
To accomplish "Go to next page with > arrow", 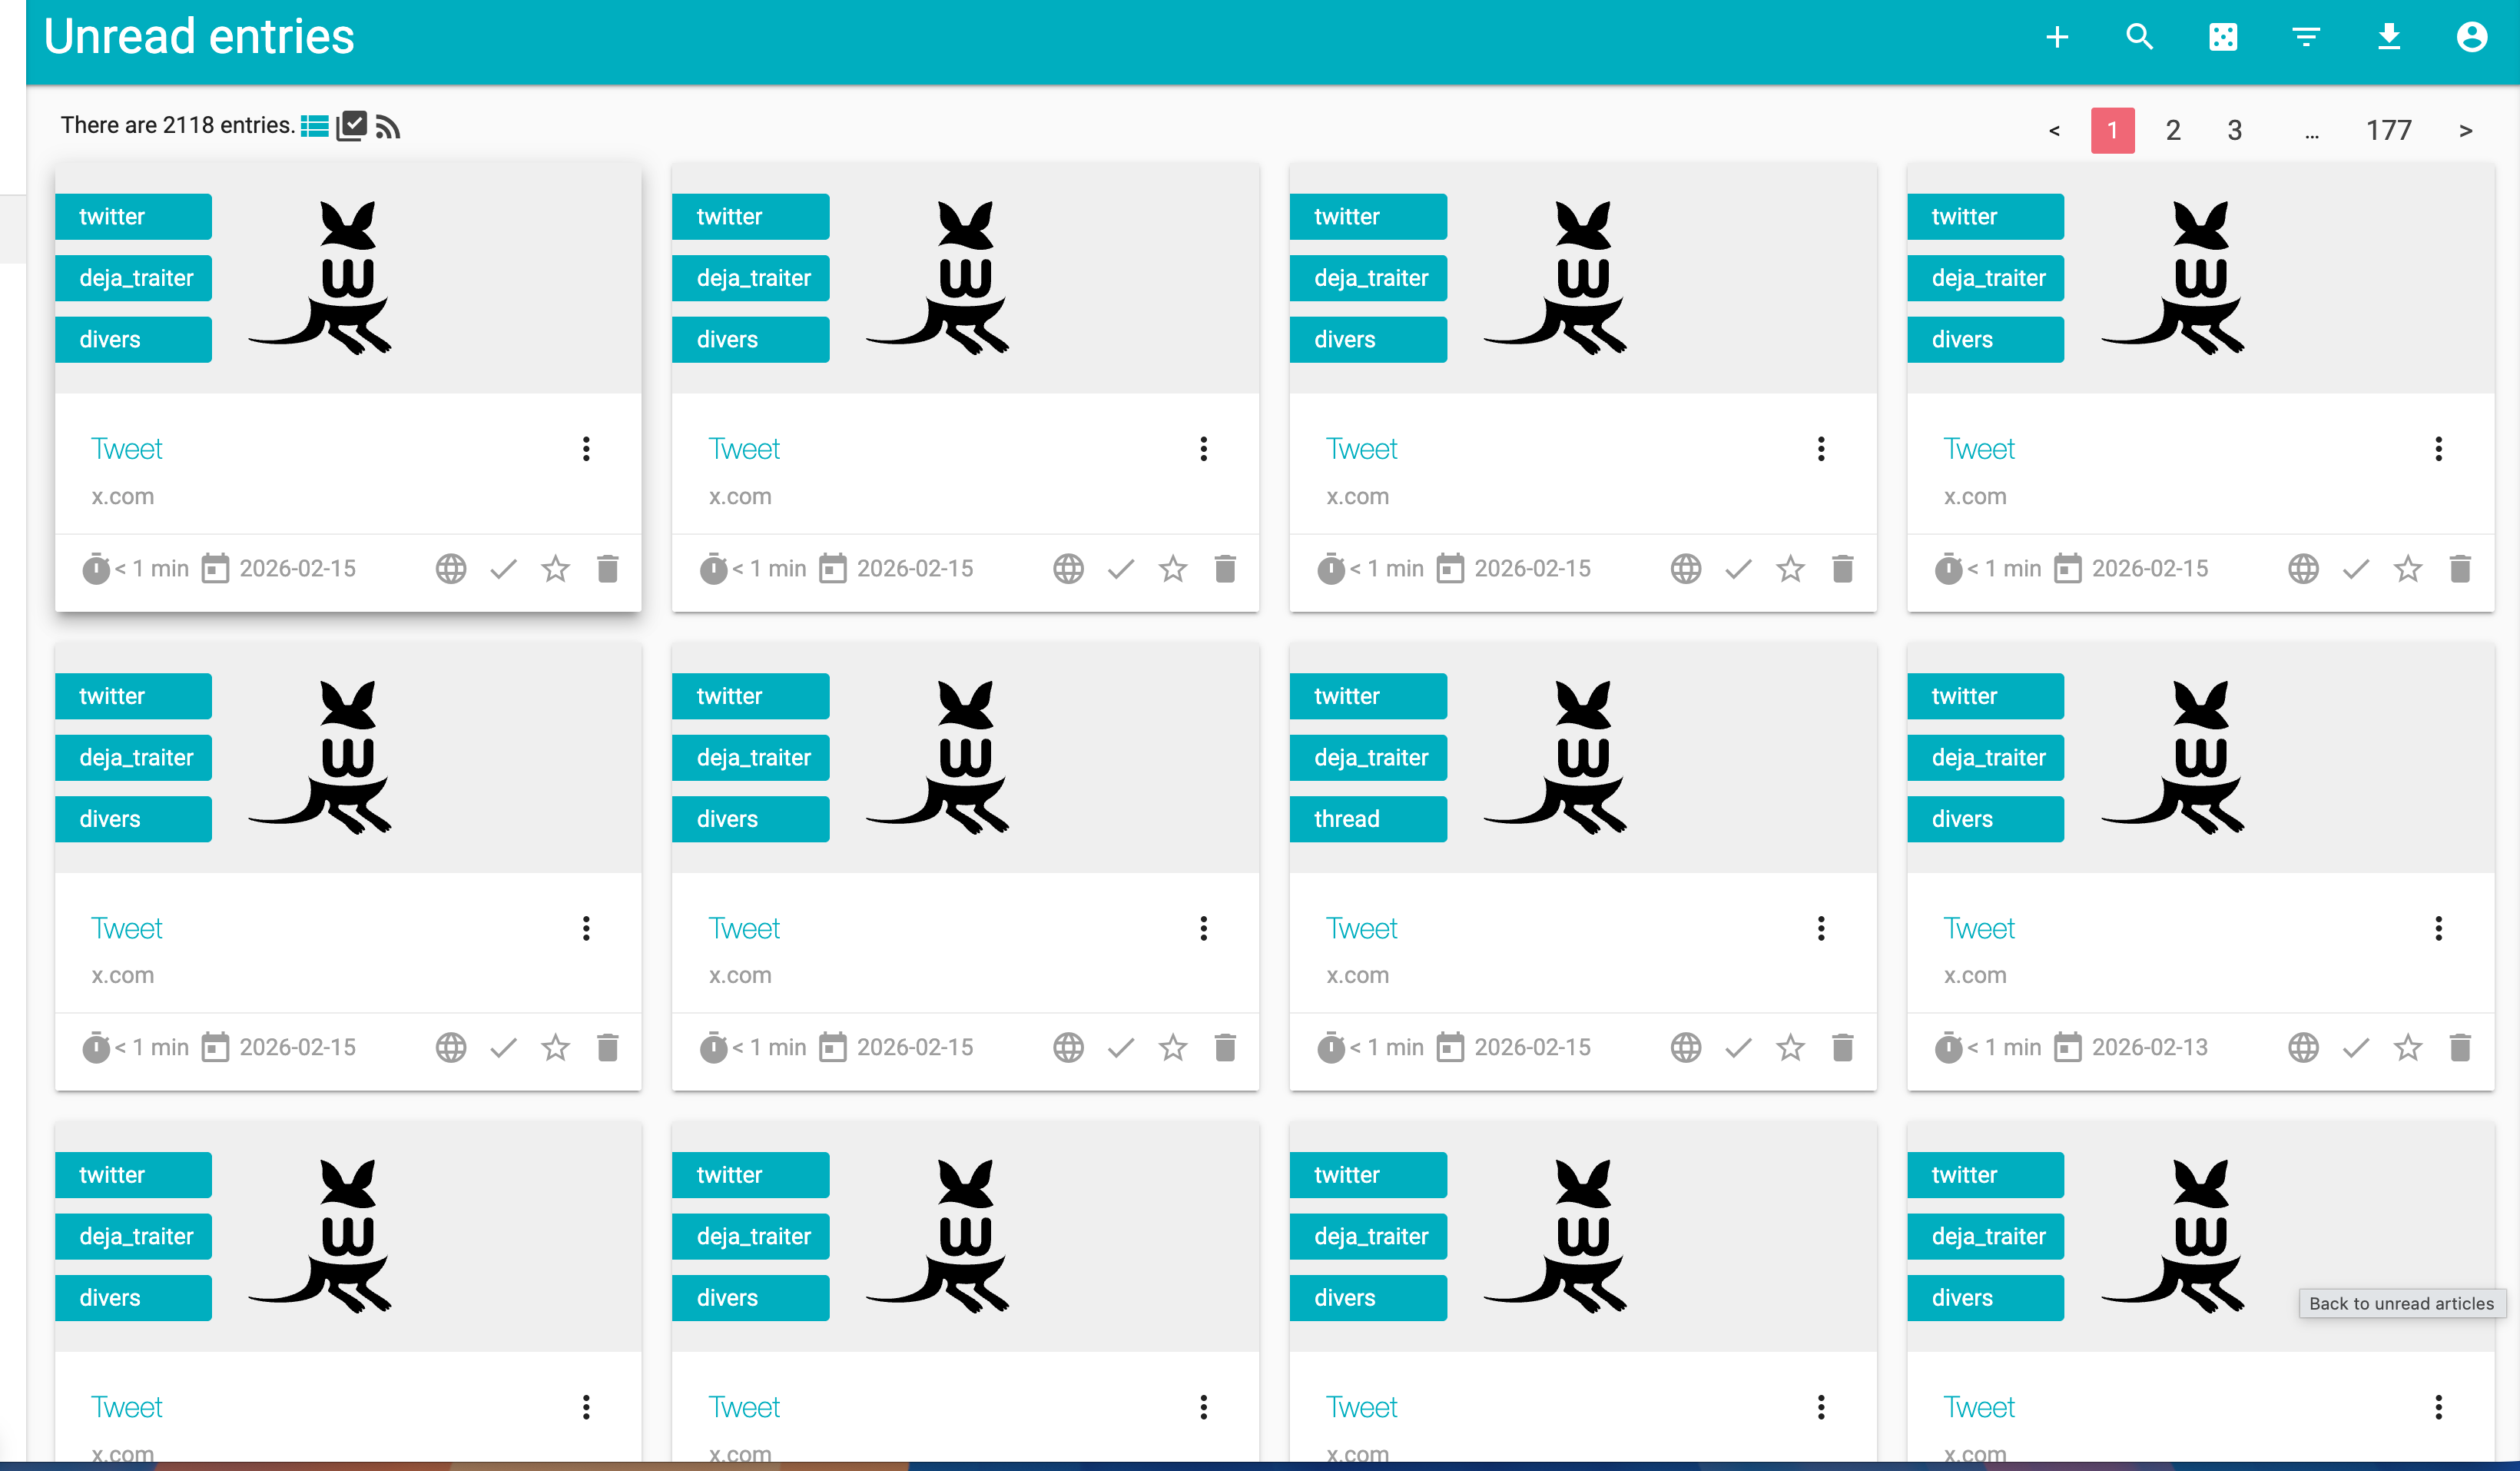I will (x=2465, y=131).
